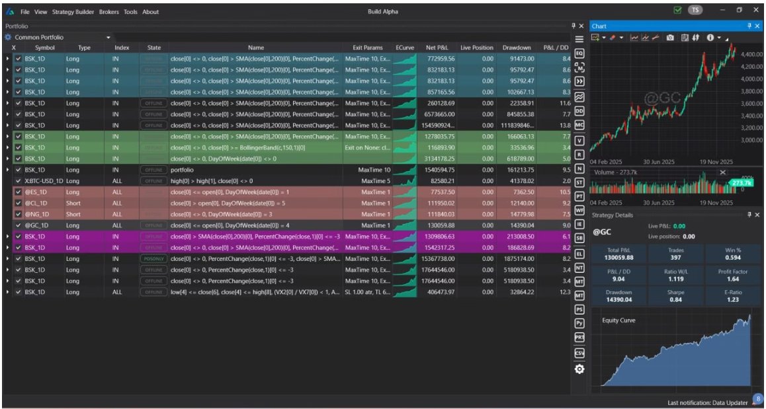Click the CSV export sidebar icon
Image resolution: width=766 pixels, height=409 pixels.
579,352
